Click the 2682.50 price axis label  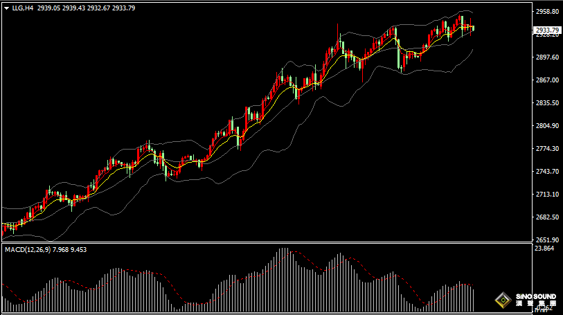[547, 217]
